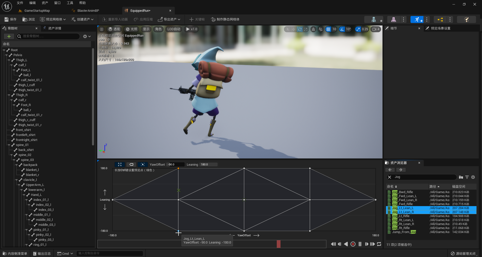Screen dimensions: 482x257
Task: Click the YawOffset value field
Action: 175,164
